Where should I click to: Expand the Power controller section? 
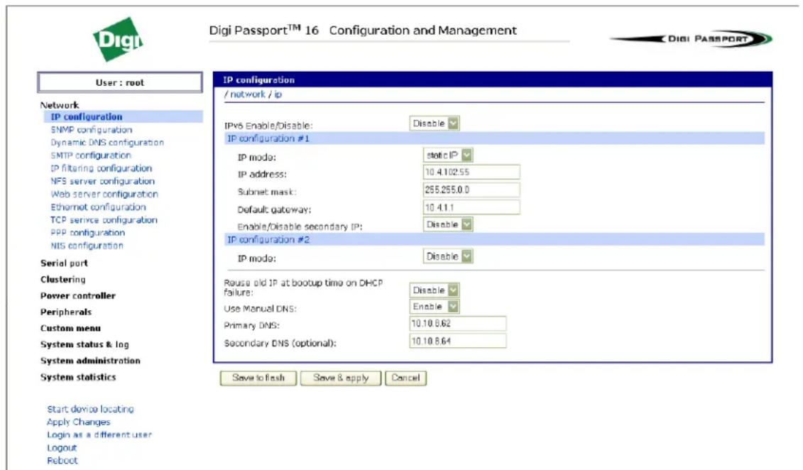coord(78,296)
